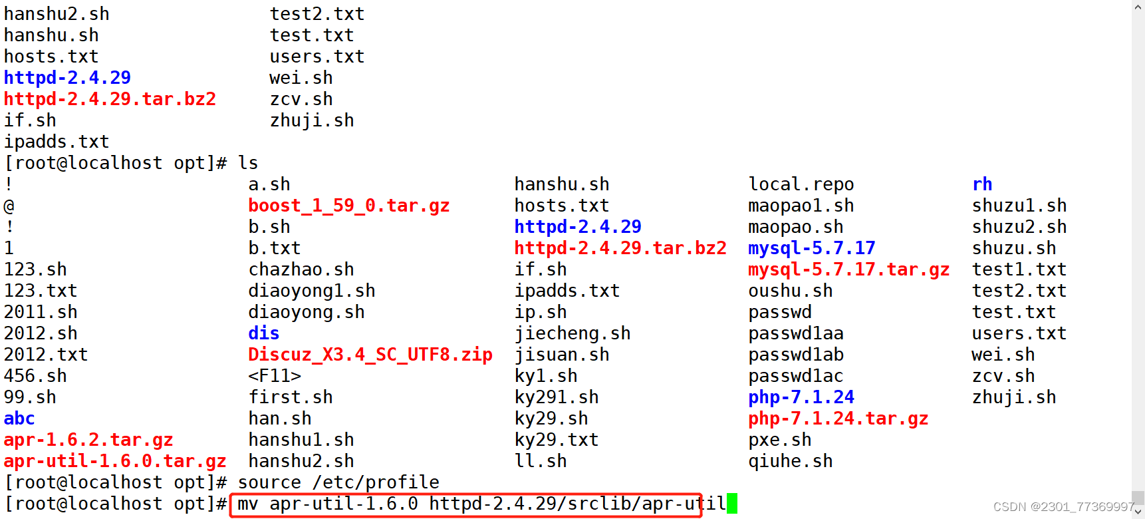The height and width of the screenshot is (519, 1145).
Task: Click the scrollbar up arrow
Action: pos(1138,6)
